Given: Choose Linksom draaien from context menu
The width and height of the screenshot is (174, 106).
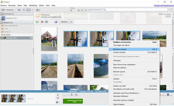Looking at the screenshot, I should point(134,52).
